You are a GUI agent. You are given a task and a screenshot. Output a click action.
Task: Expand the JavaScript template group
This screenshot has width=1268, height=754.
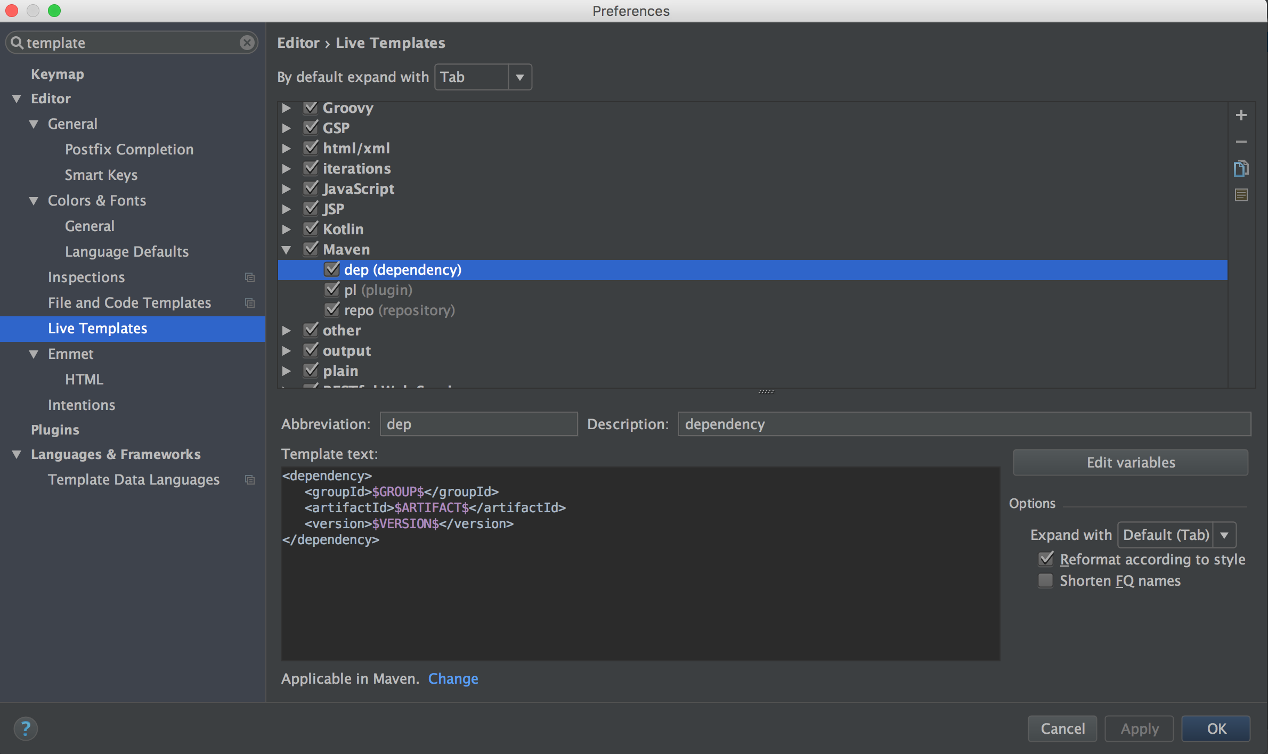pos(287,189)
